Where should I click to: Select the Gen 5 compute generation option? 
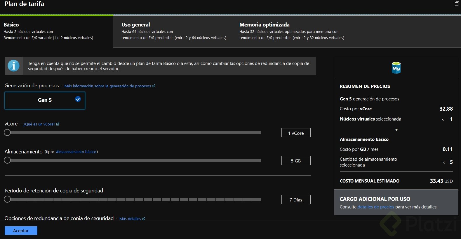pos(45,100)
